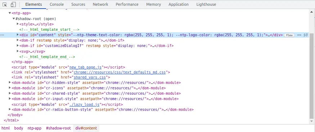The width and height of the screenshot is (315, 132).
Task: Switch to the Sources tab
Action: point(78,4)
